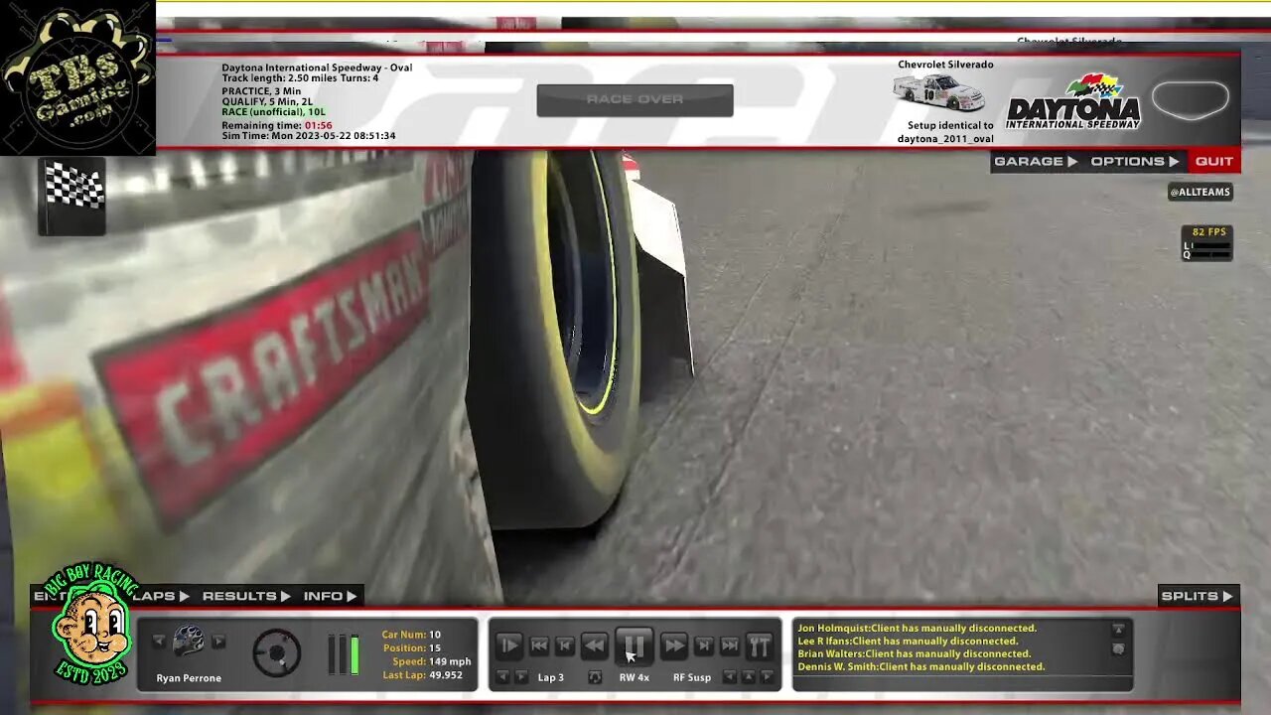Click the steering wheel indicator
Screen dimensions: 1271x715
(x=277, y=653)
